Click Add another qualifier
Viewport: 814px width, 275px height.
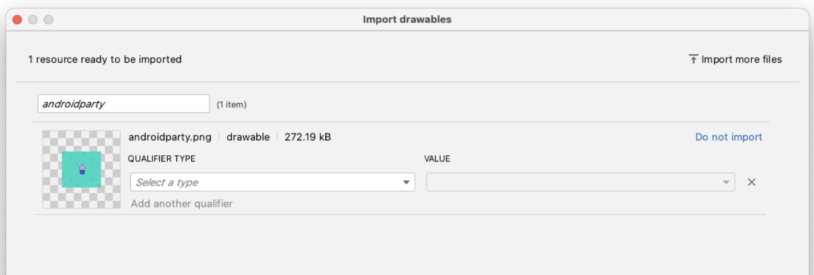click(182, 204)
